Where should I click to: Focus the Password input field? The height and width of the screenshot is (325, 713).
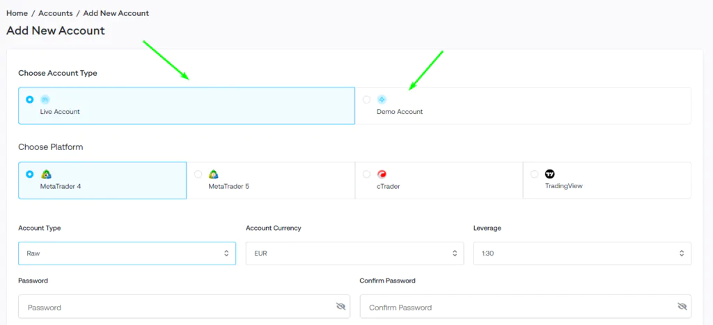click(x=184, y=307)
